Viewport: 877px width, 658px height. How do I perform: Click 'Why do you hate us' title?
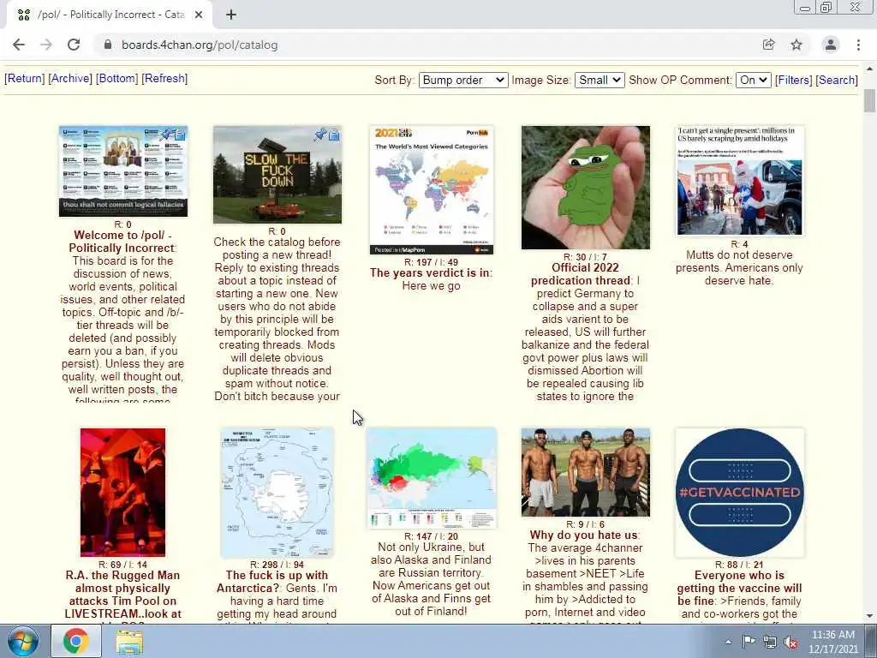(584, 535)
